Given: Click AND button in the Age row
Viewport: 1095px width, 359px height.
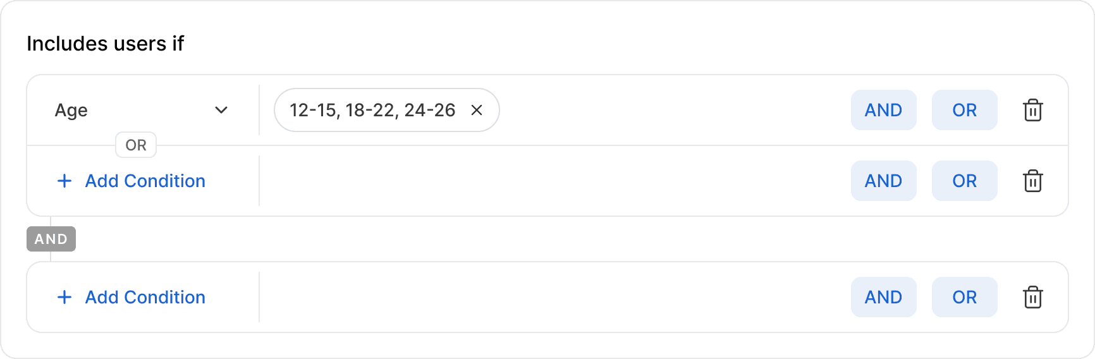Looking at the screenshot, I should coord(883,110).
